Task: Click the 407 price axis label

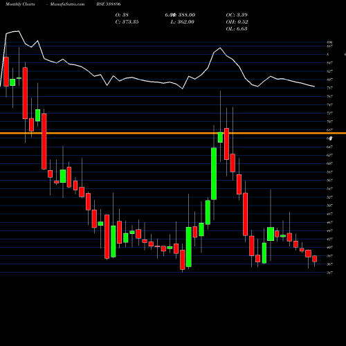Action: (x=329, y=248)
